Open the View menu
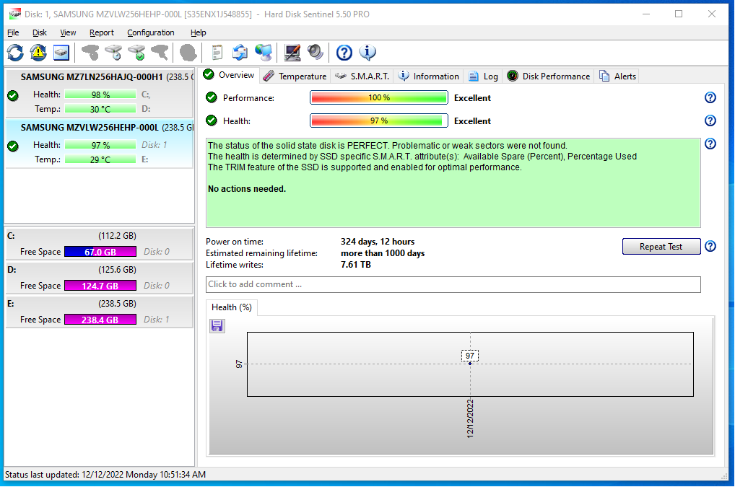735x487 pixels. [68, 32]
